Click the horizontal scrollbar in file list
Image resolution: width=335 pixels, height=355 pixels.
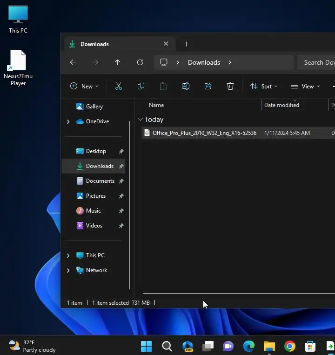coord(239,294)
